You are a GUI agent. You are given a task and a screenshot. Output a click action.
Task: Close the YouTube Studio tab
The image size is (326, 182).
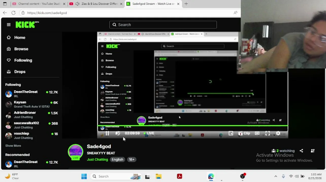pos(64,4)
